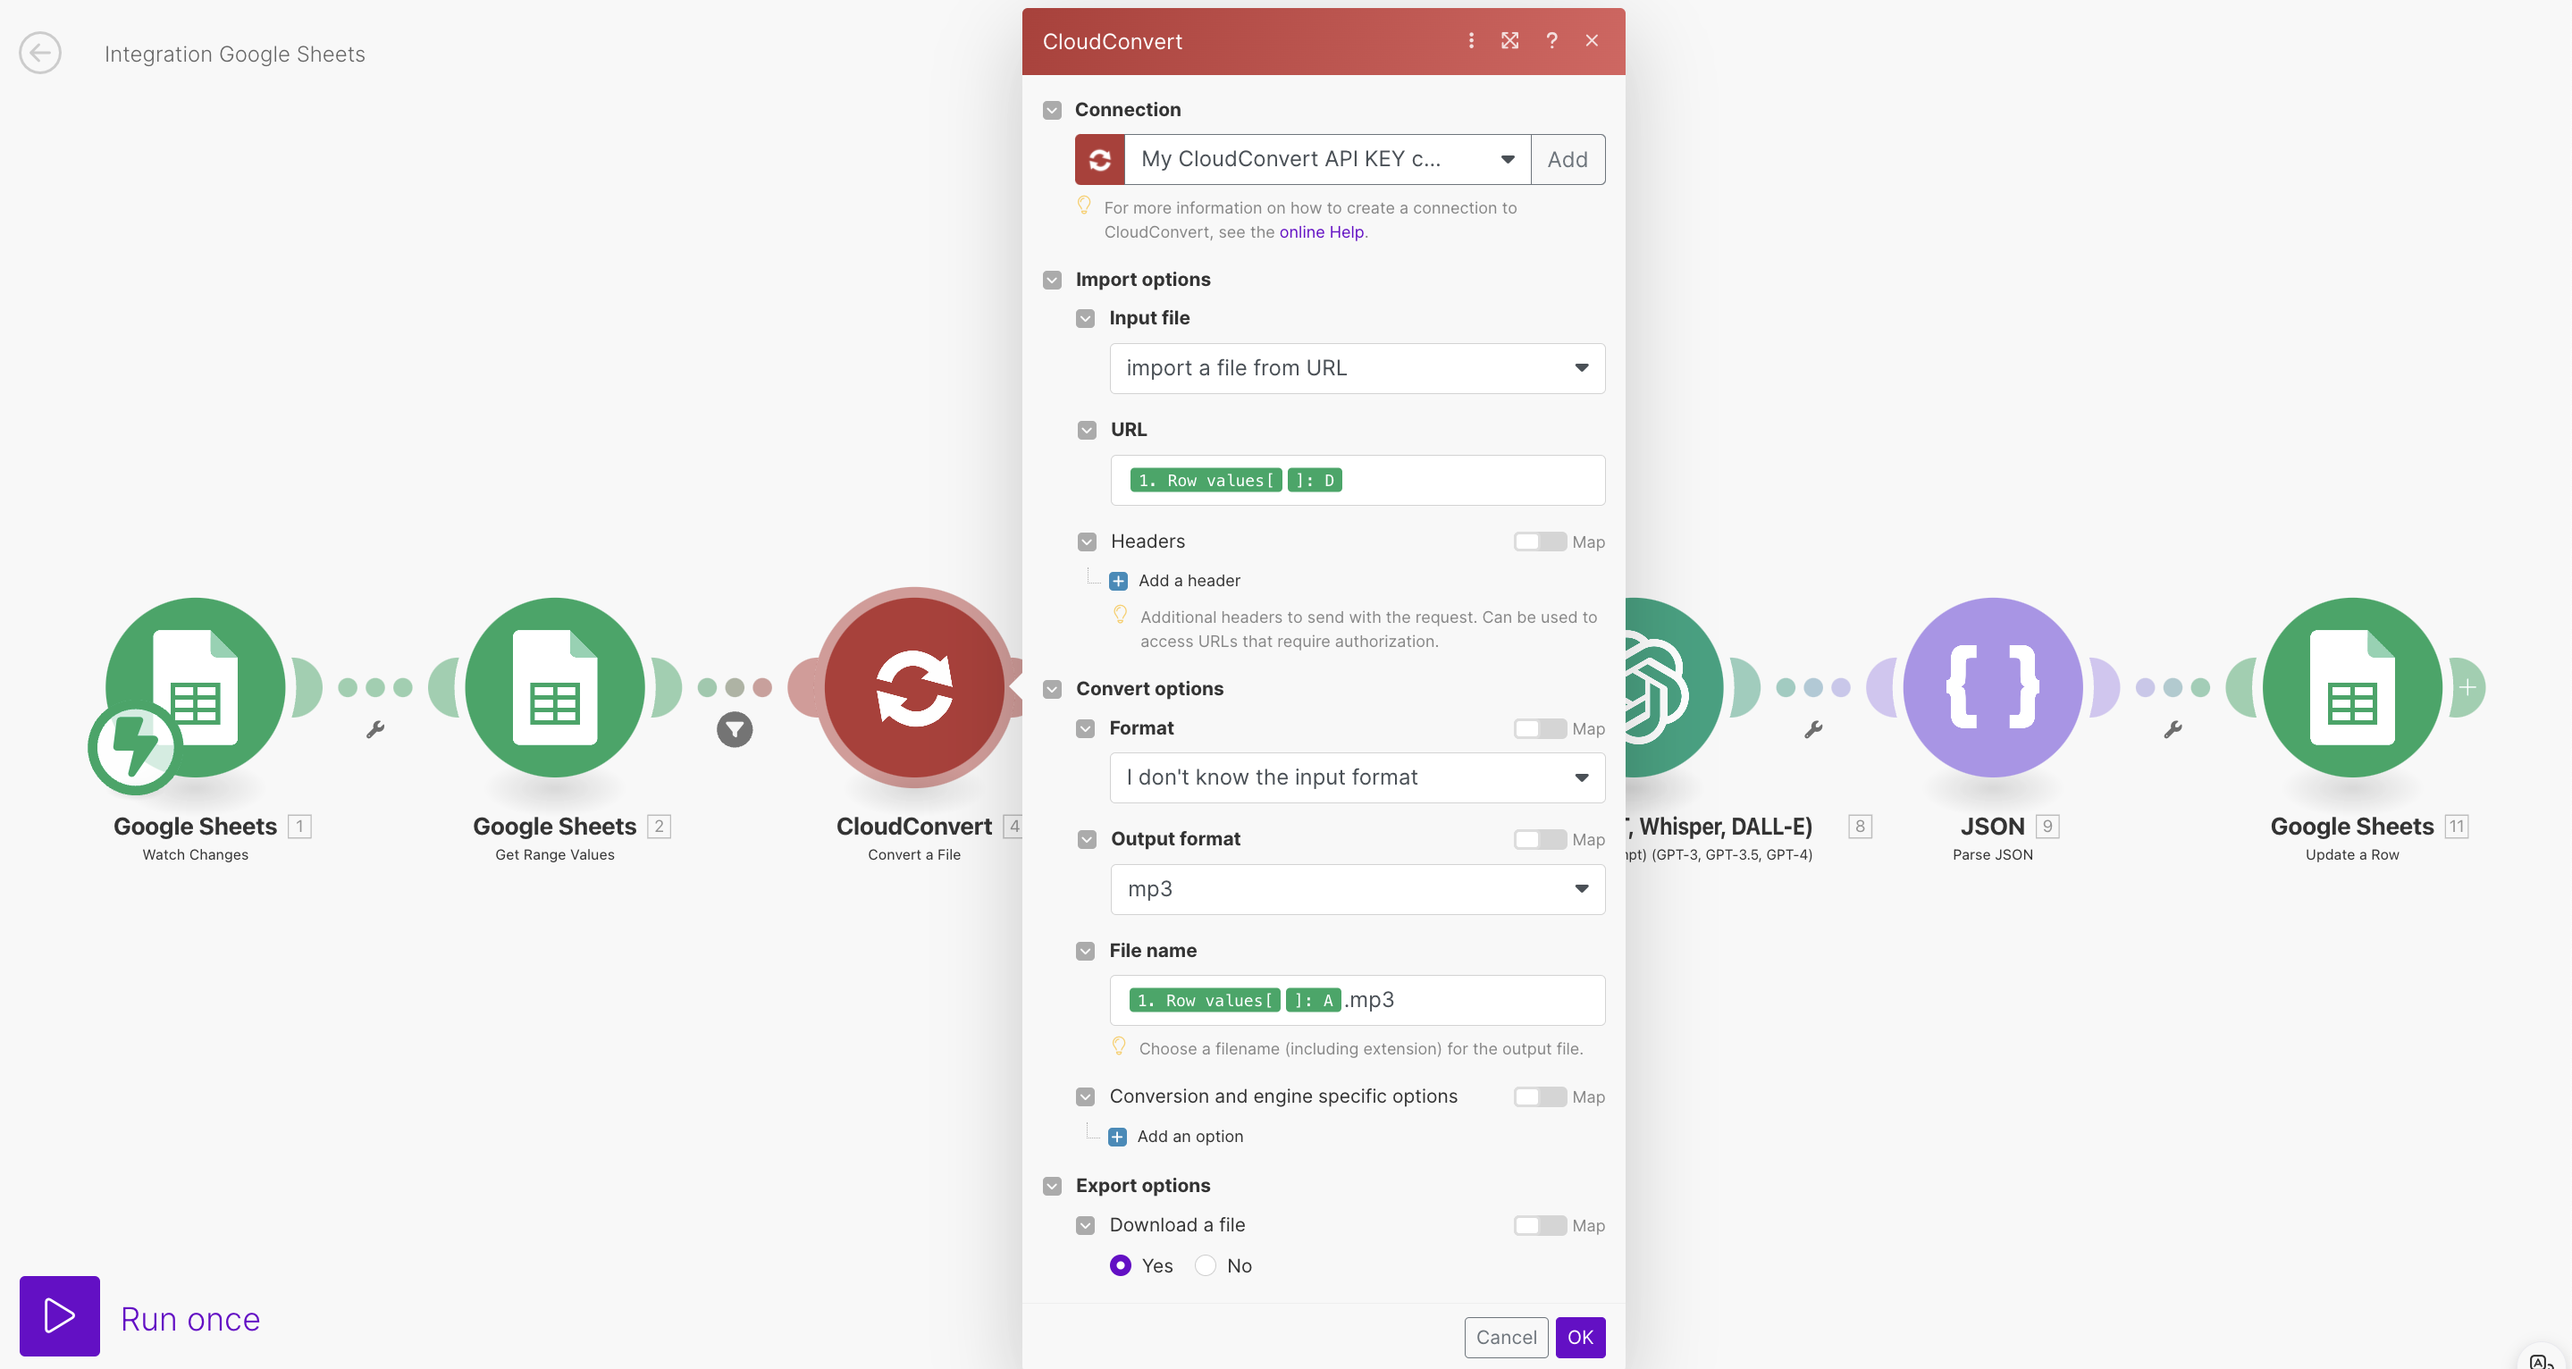Collapse the Format field
Image resolution: width=2572 pixels, height=1369 pixels.
pyautogui.click(x=1085, y=728)
